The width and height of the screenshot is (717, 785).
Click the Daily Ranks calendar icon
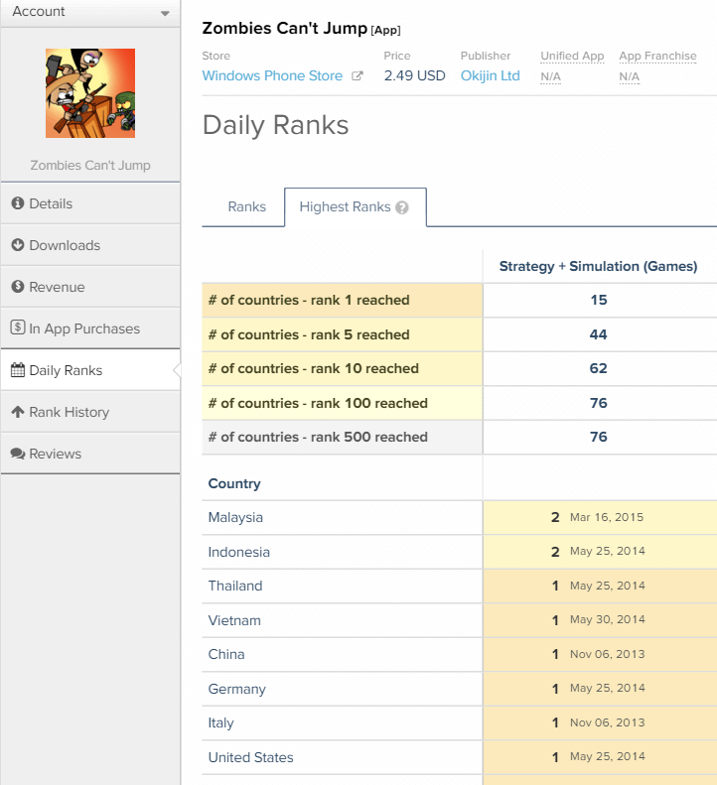18,370
